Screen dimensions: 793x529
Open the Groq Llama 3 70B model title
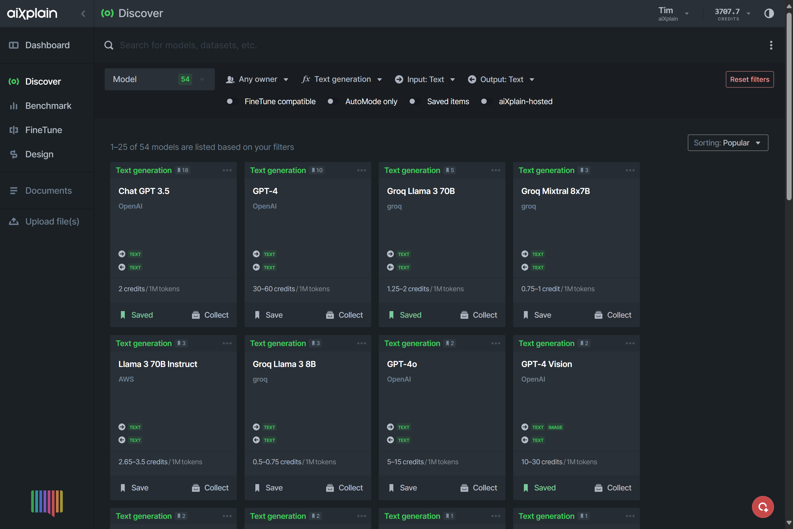(x=421, y=191)
